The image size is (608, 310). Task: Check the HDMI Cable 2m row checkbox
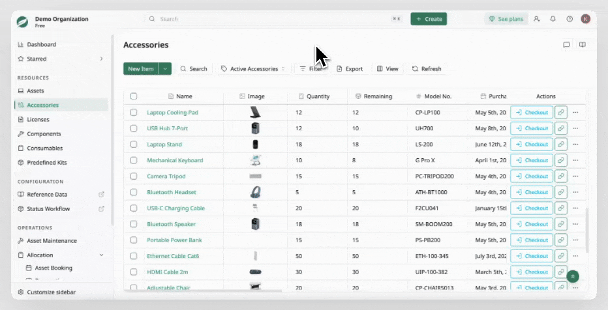134,272
